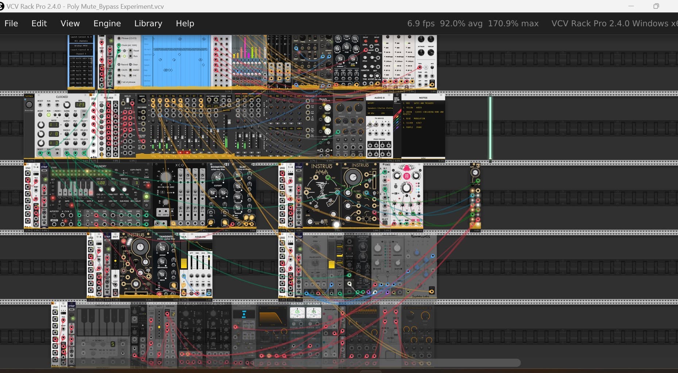Open the View menu
This screenshot has height=373, width=678.
70,23
